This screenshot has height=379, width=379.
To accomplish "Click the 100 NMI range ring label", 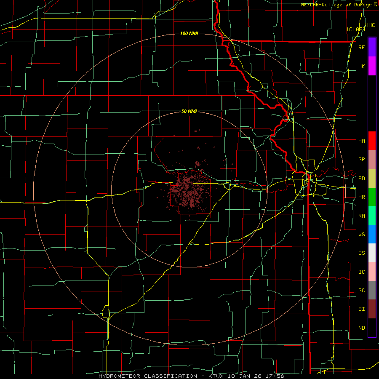I will 189,33.
